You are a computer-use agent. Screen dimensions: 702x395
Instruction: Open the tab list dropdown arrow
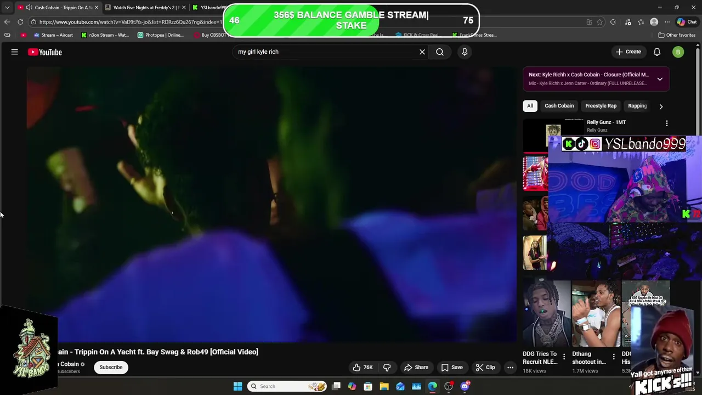tap(7, 8)
